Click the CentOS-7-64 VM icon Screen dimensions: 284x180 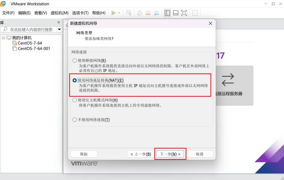15,43
